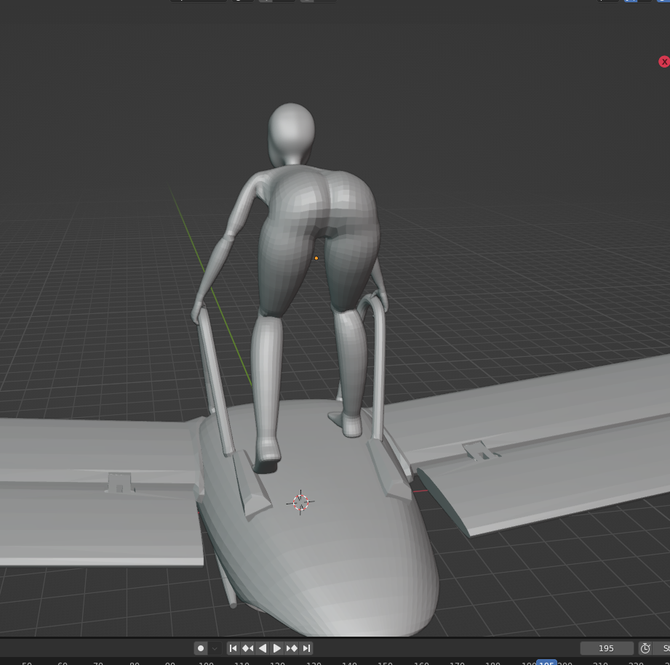This screenshot has height=665, width=670.
Task: Play the animation in reverse
Action: click(x=263, y=648)
